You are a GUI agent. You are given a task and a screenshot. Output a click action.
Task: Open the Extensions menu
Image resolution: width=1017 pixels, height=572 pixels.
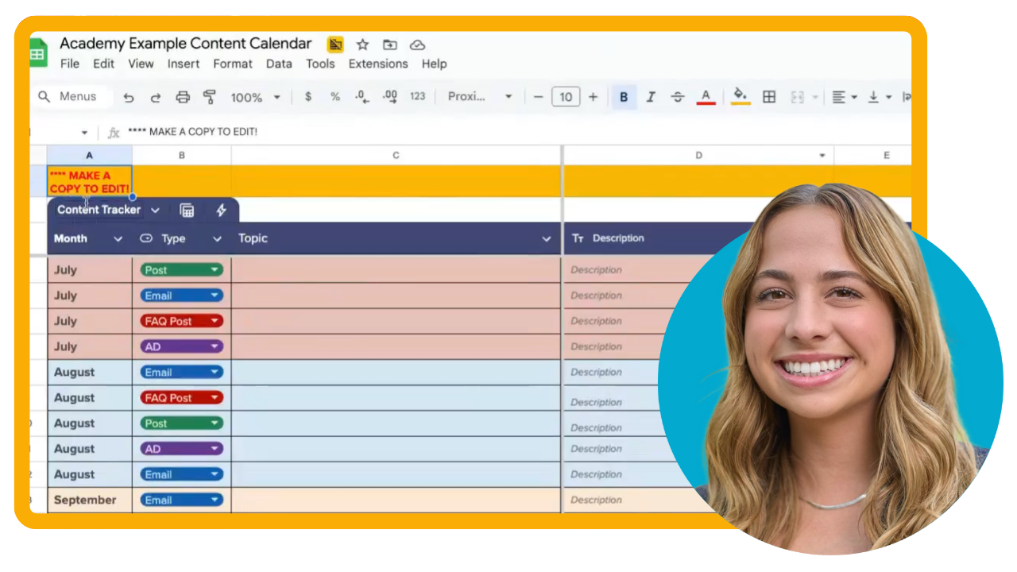(378, 64)
